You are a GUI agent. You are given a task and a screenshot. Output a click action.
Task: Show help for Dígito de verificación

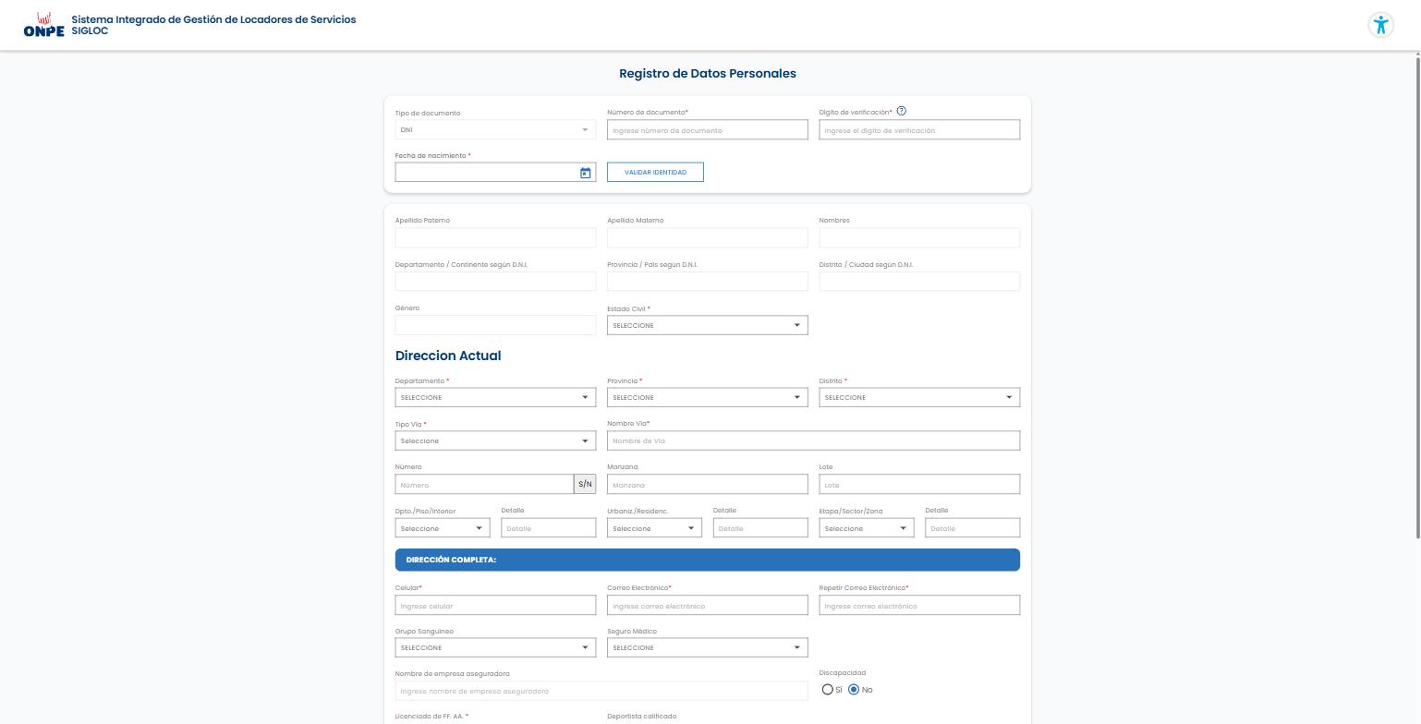(902, 112)
